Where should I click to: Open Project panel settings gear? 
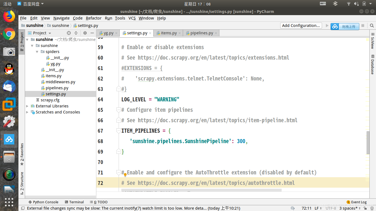coord(85,33)
